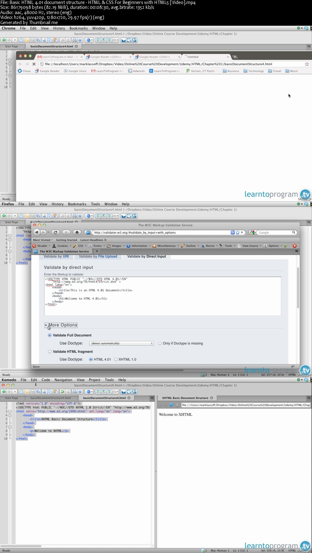Viewport: 312px width, 553px height.
Task: Click the search magnifier in Firefox's Google box
Action: coord(294,232)
